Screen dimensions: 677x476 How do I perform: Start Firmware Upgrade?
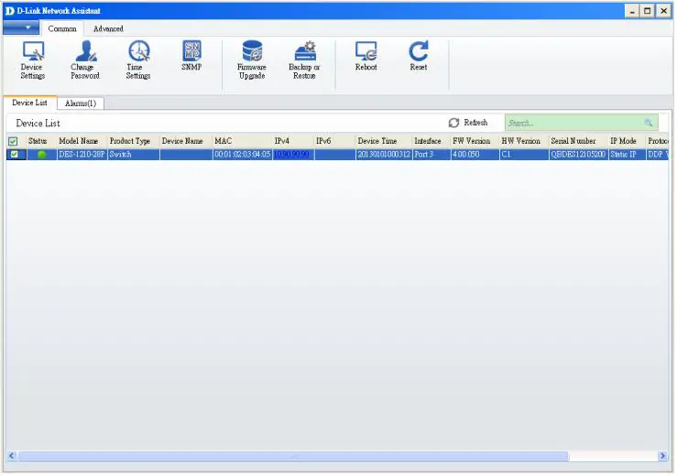pyautogui.click(x=252, y=60)
